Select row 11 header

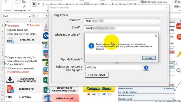[2, 63]
